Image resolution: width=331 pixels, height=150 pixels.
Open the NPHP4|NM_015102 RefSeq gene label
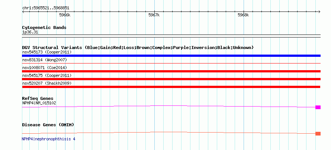point(39,103)
